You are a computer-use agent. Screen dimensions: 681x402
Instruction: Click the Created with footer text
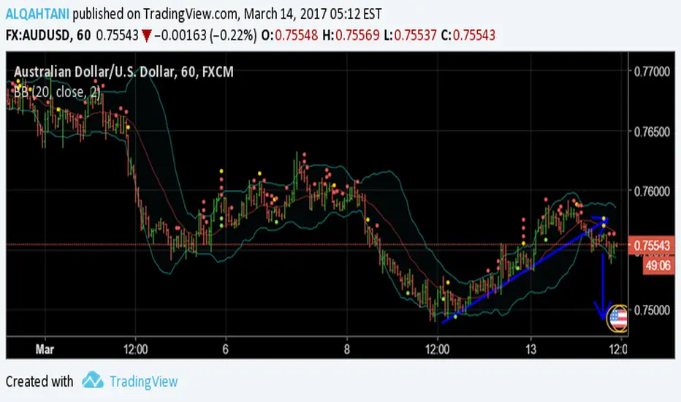tap(39, 382)
